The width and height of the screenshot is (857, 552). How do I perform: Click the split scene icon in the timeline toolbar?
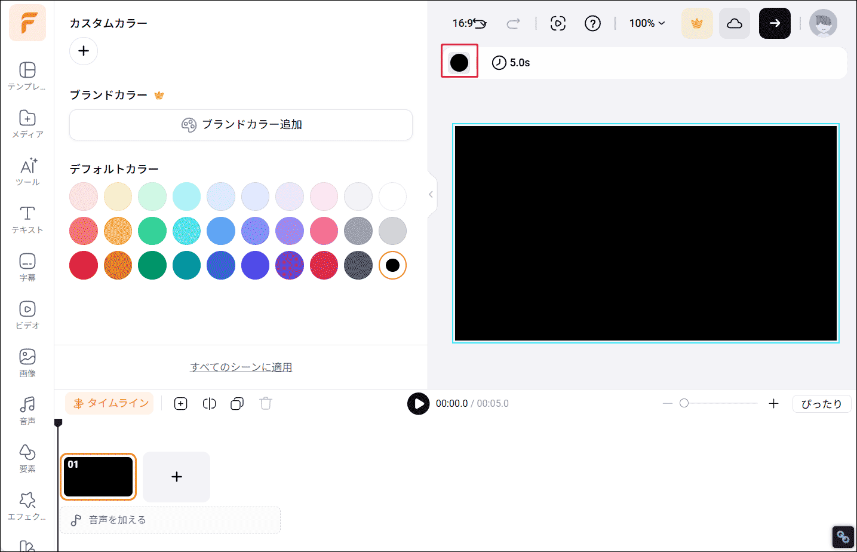click(209, 403)
